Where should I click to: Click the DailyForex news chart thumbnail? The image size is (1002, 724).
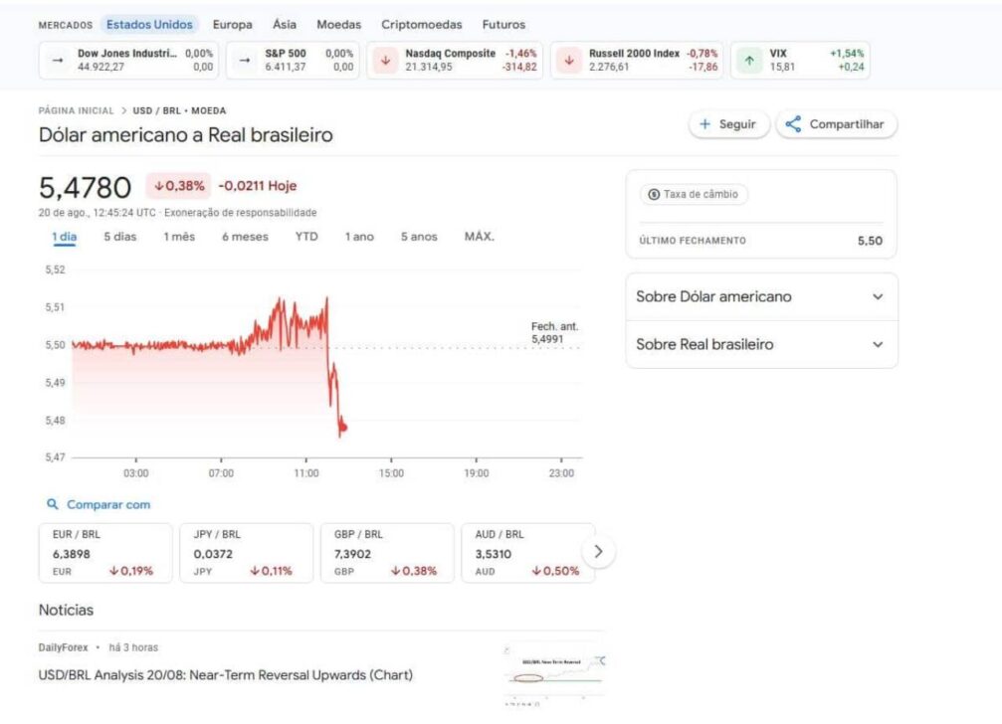tap(553, 673)
